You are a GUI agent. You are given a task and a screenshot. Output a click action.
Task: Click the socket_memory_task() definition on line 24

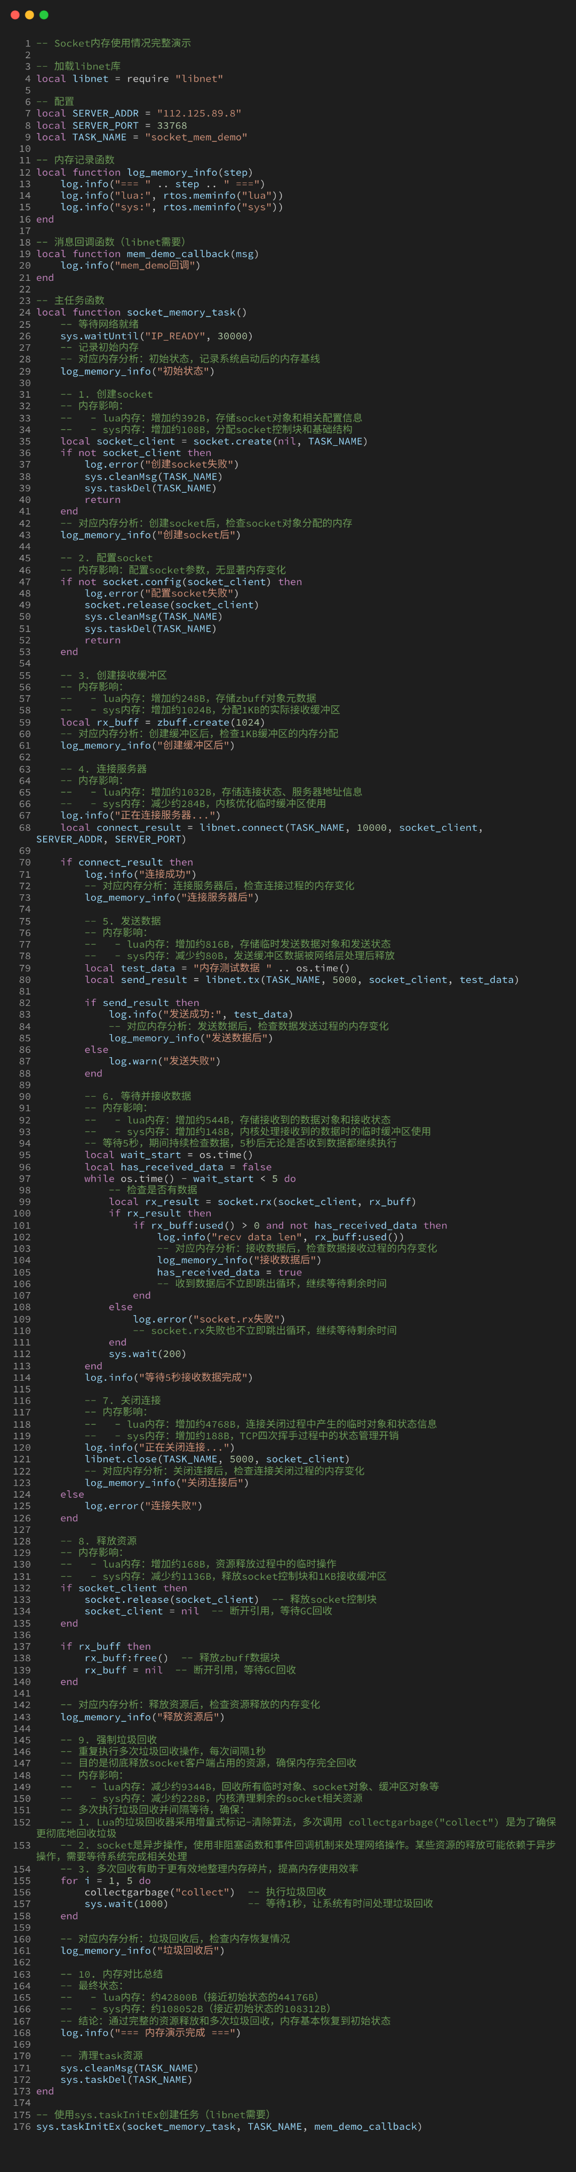187,312
